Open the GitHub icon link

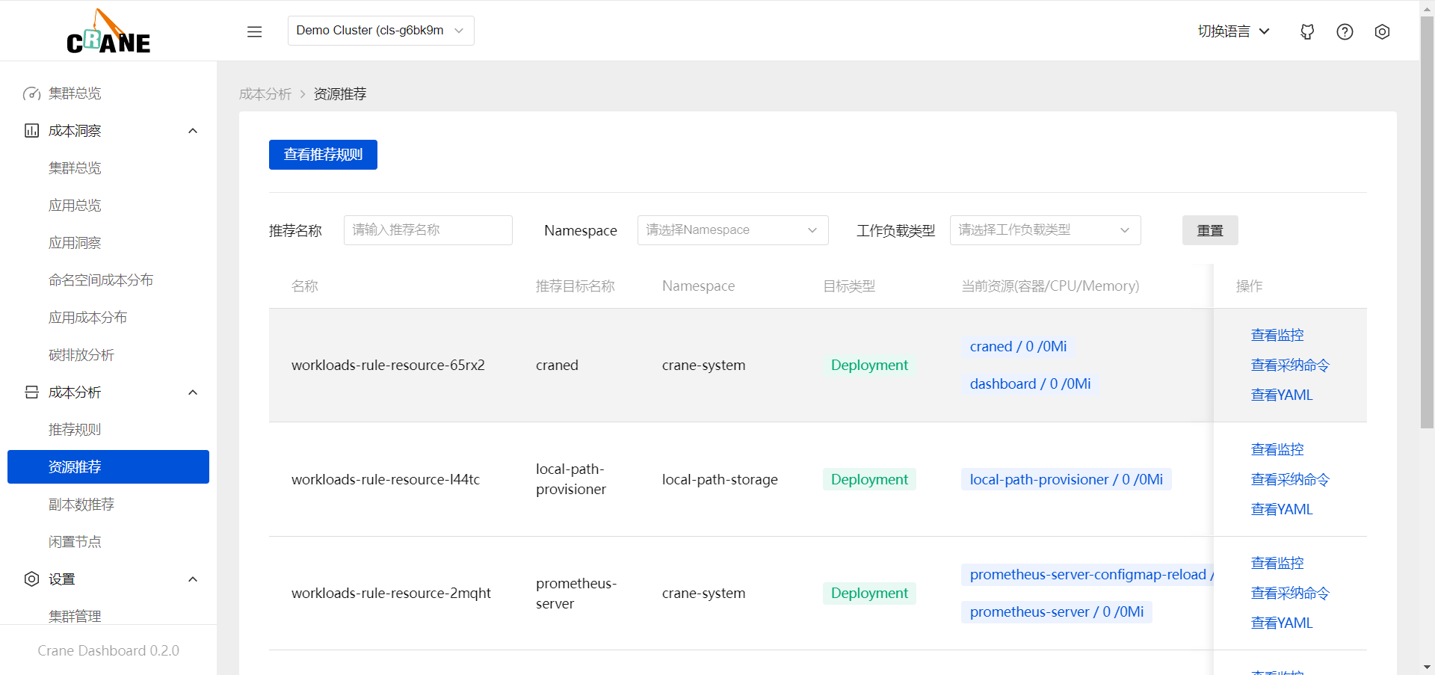(1307, 31)
